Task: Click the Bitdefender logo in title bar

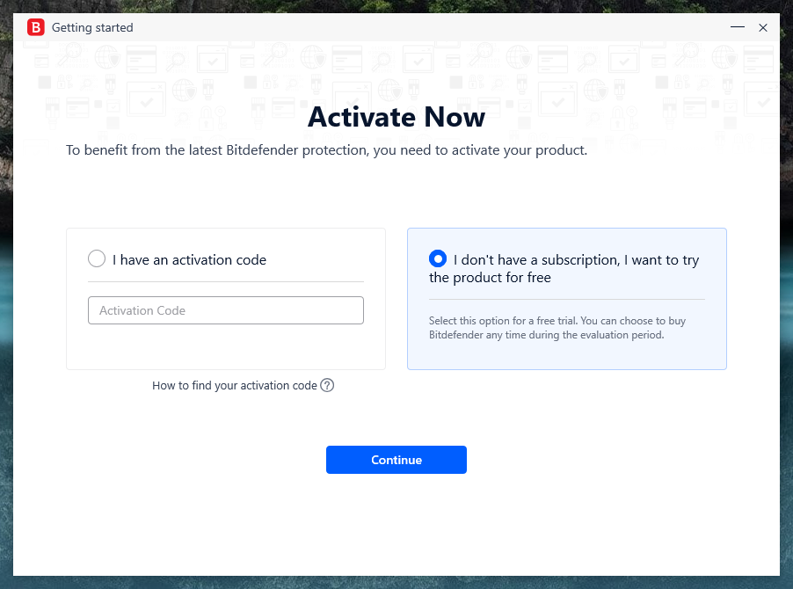Action: (36, 27)
